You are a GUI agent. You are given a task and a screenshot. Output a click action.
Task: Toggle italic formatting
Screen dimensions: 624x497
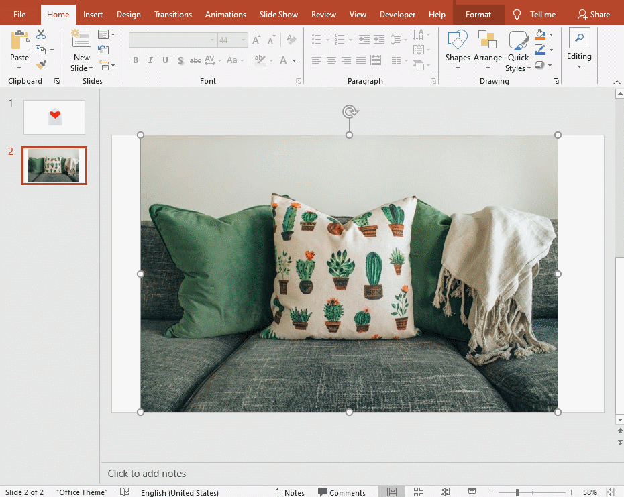click(x=150, y=60)
